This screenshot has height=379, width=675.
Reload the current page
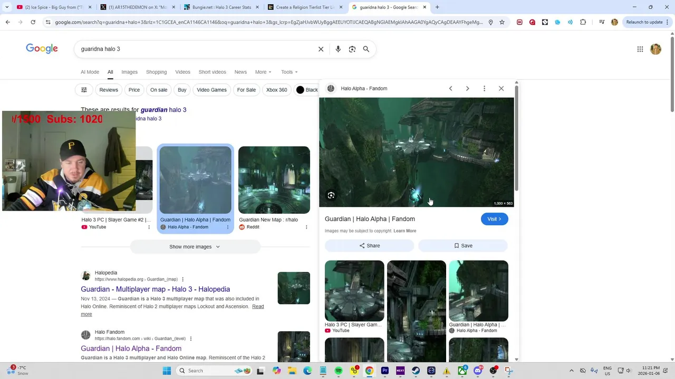(x=33, y=22)
